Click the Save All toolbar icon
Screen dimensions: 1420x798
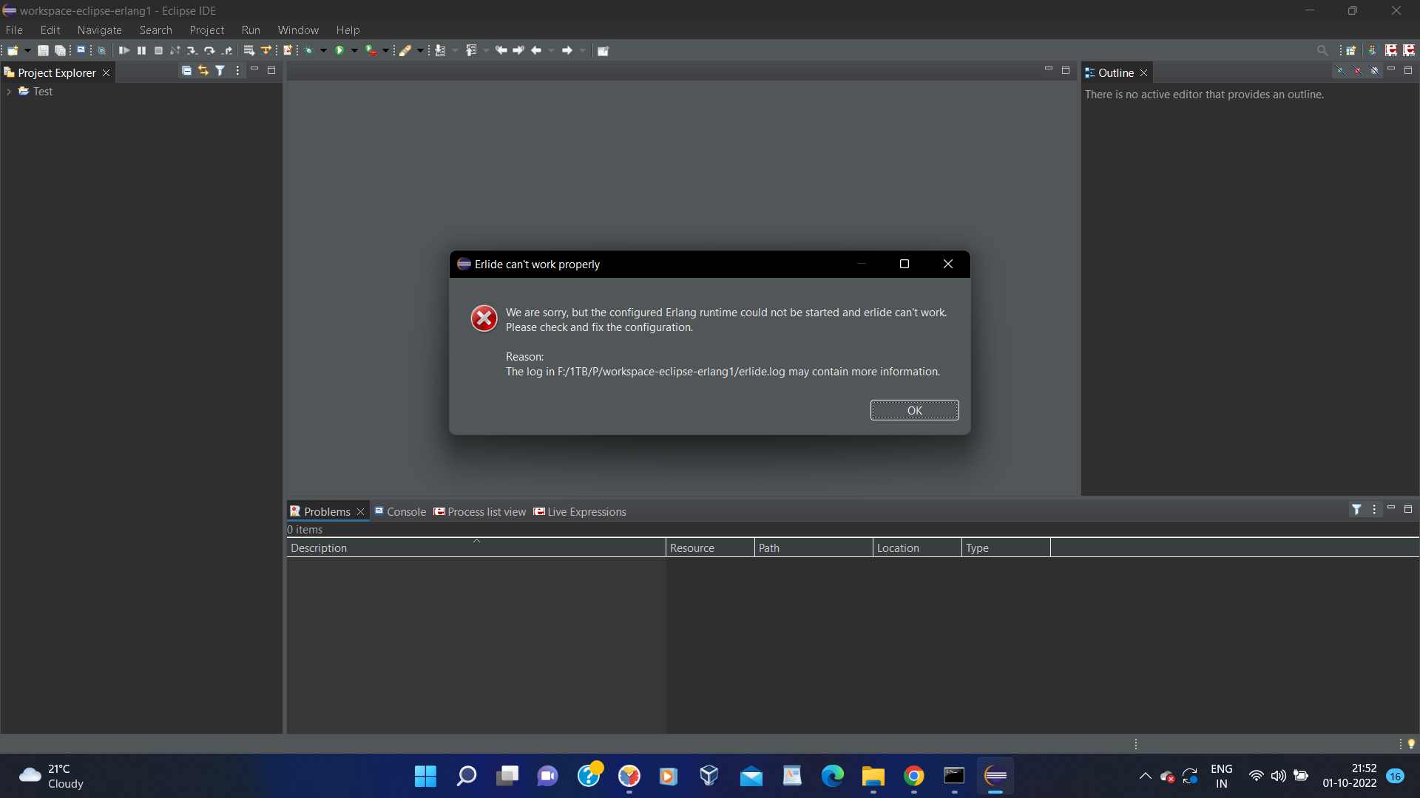click(60, 50)
